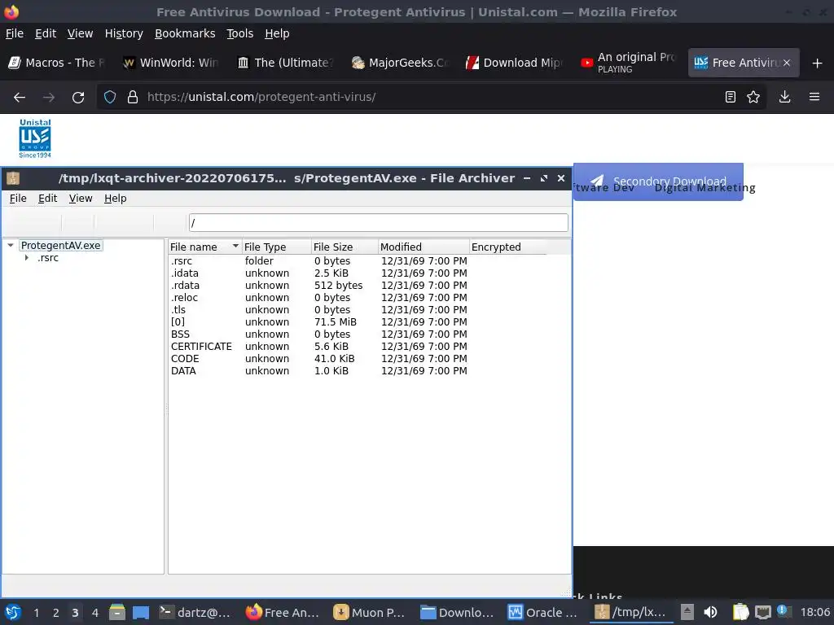
Task: Select the CERTIFICATE file row
Action: pos(357,347)
